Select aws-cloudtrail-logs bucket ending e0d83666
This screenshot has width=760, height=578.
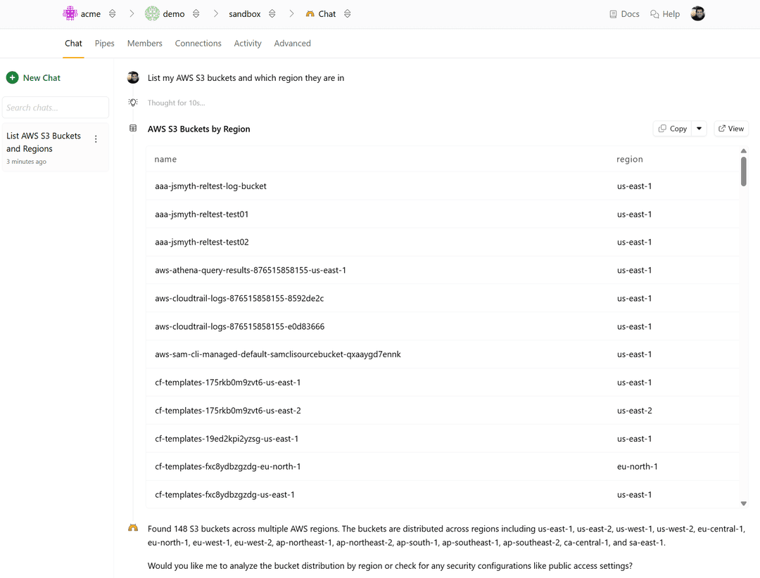coord(239,326)
